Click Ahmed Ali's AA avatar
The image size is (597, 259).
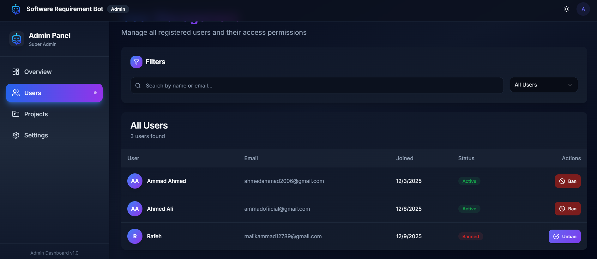coord(135,209)
